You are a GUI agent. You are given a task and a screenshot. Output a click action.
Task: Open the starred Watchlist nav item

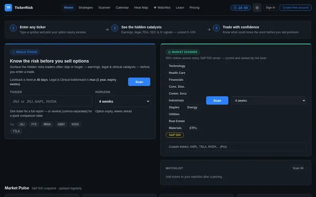(x=162, y=8)
